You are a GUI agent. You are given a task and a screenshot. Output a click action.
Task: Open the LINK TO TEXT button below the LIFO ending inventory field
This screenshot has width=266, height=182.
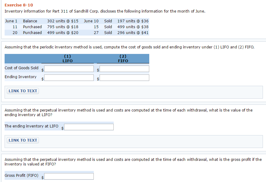coord(23,140)
